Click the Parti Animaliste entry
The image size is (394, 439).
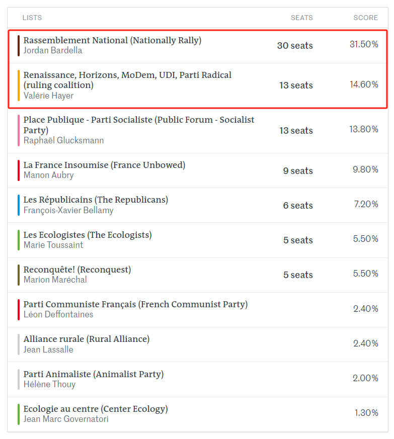[94, 374]
